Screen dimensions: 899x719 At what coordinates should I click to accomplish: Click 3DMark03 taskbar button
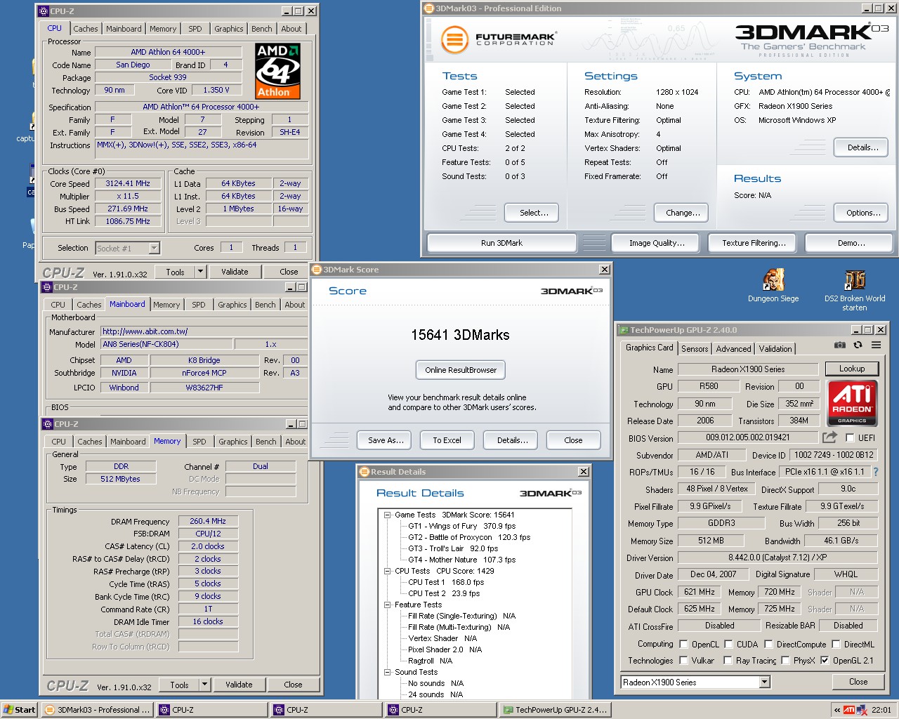click(x=98, y=710)
